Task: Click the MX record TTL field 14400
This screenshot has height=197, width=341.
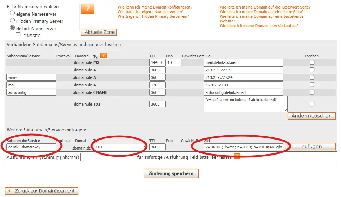Action: click(x=157, y=62)
